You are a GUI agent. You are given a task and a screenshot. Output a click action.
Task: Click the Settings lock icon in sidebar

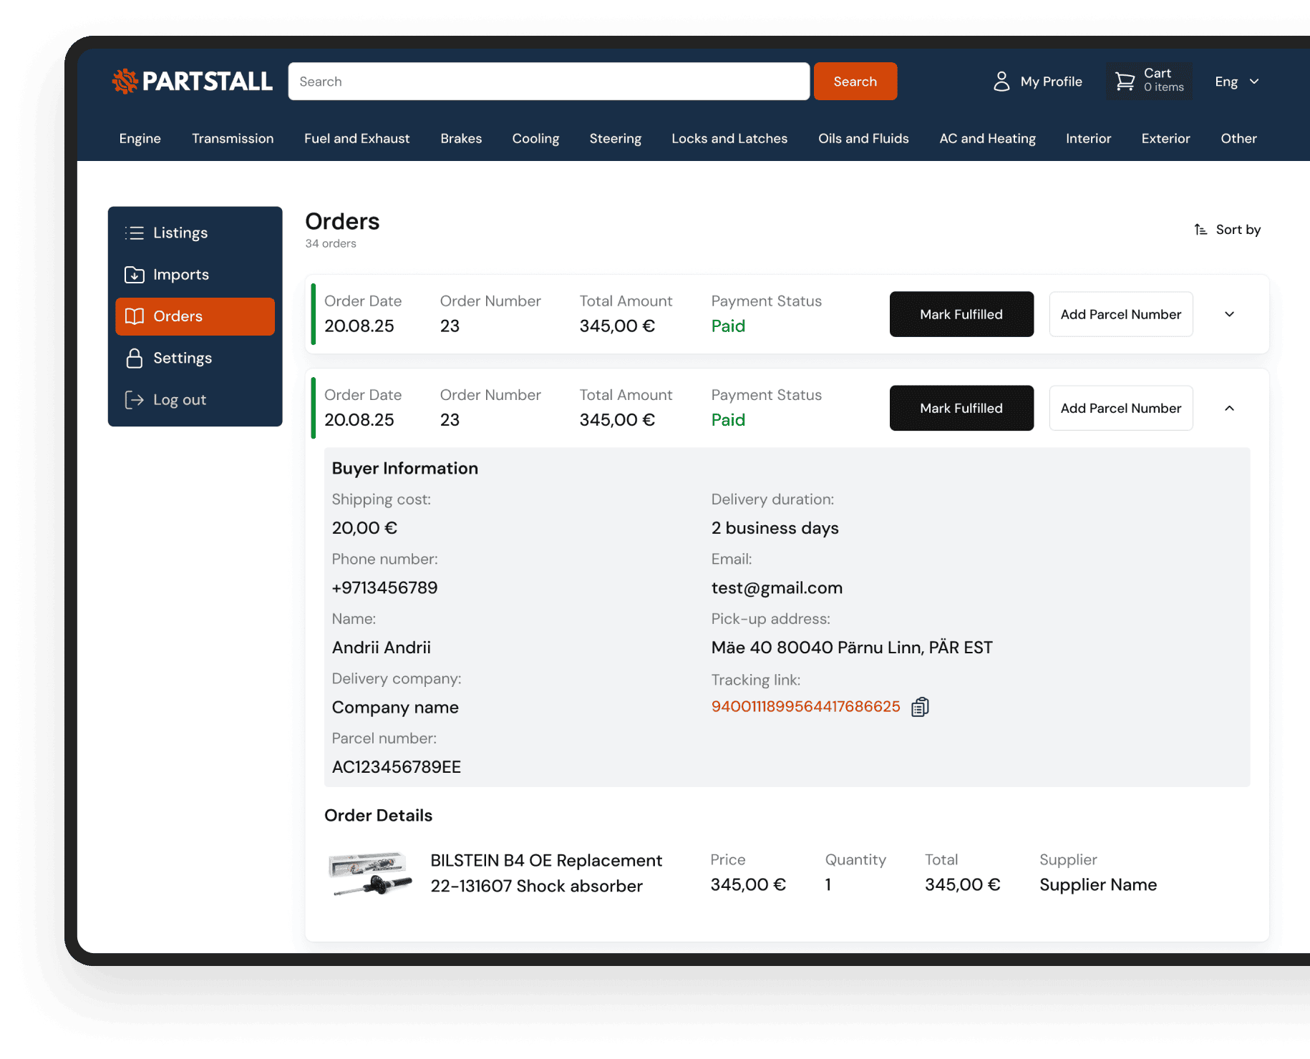point(135,358)
